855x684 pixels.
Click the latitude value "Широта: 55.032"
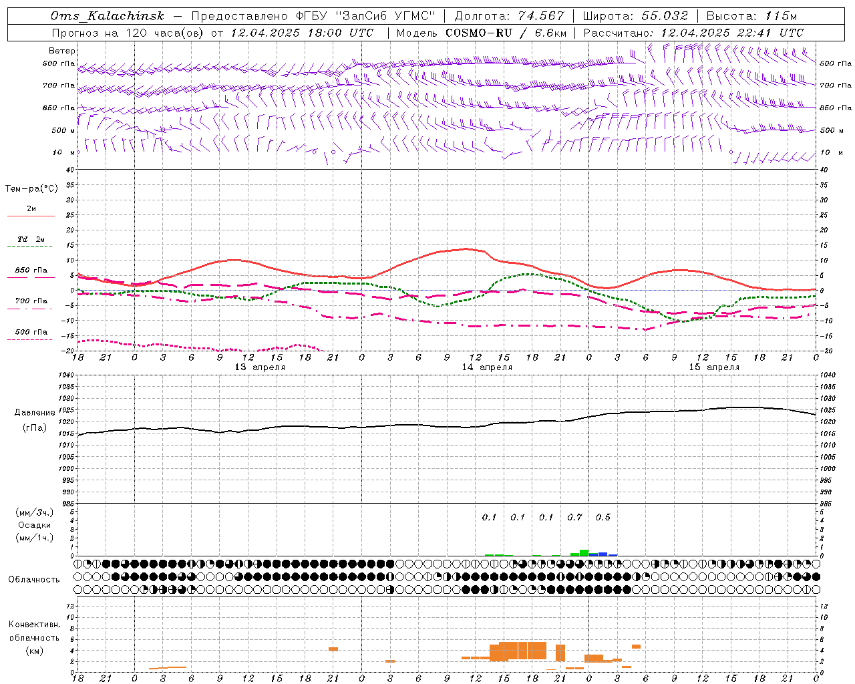point(636,16)
